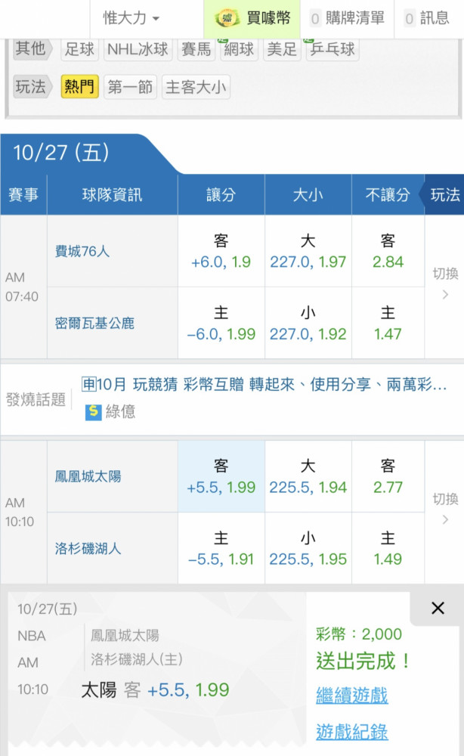Choose the NHL冰球 sport category
The height and width of the screenshot is (756, 464).
coord(138,48)
